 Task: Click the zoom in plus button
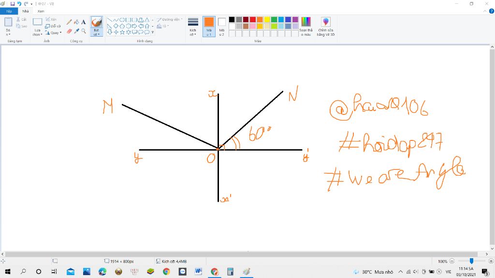[x=491, y=261]
